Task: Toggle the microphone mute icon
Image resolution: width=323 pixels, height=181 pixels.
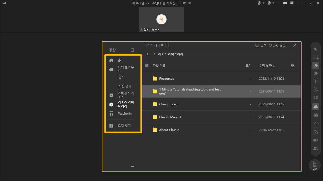Action: pyautogui.click(x=259, y=3)
